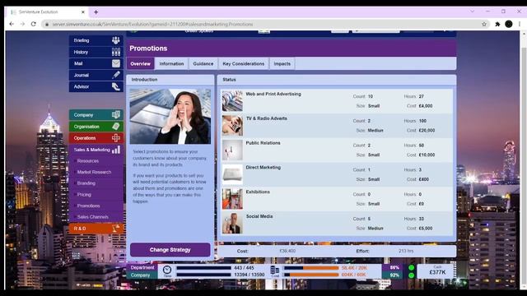Open the Organisation menu
Screen dimensions: 527x296
96,127
